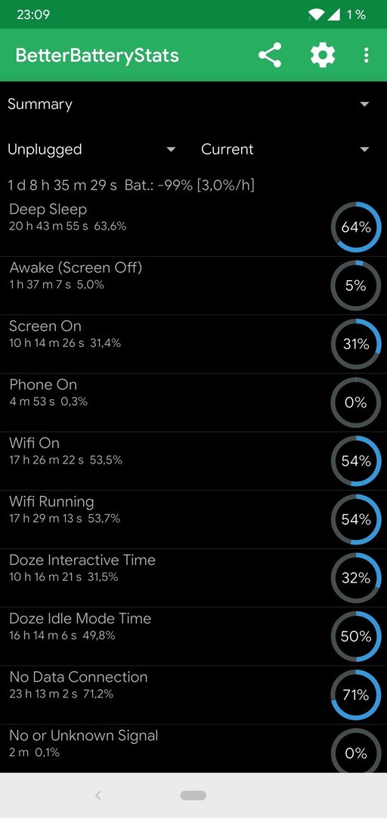The height and width of the screenshot is (818, 387).
Task: Open the Current reference dropdown
Action: click(286, 149)
